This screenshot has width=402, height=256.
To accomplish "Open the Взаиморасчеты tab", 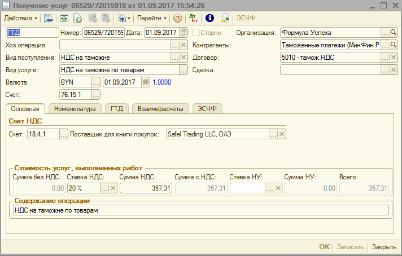I will tap(160, 109).
